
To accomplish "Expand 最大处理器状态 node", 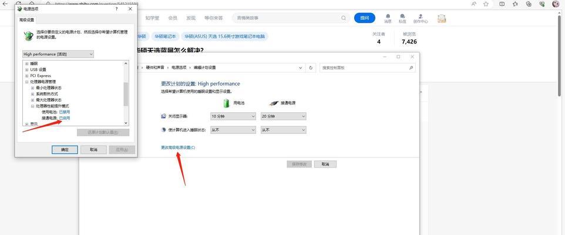I will pyautogui.click(x=32, y=100).
